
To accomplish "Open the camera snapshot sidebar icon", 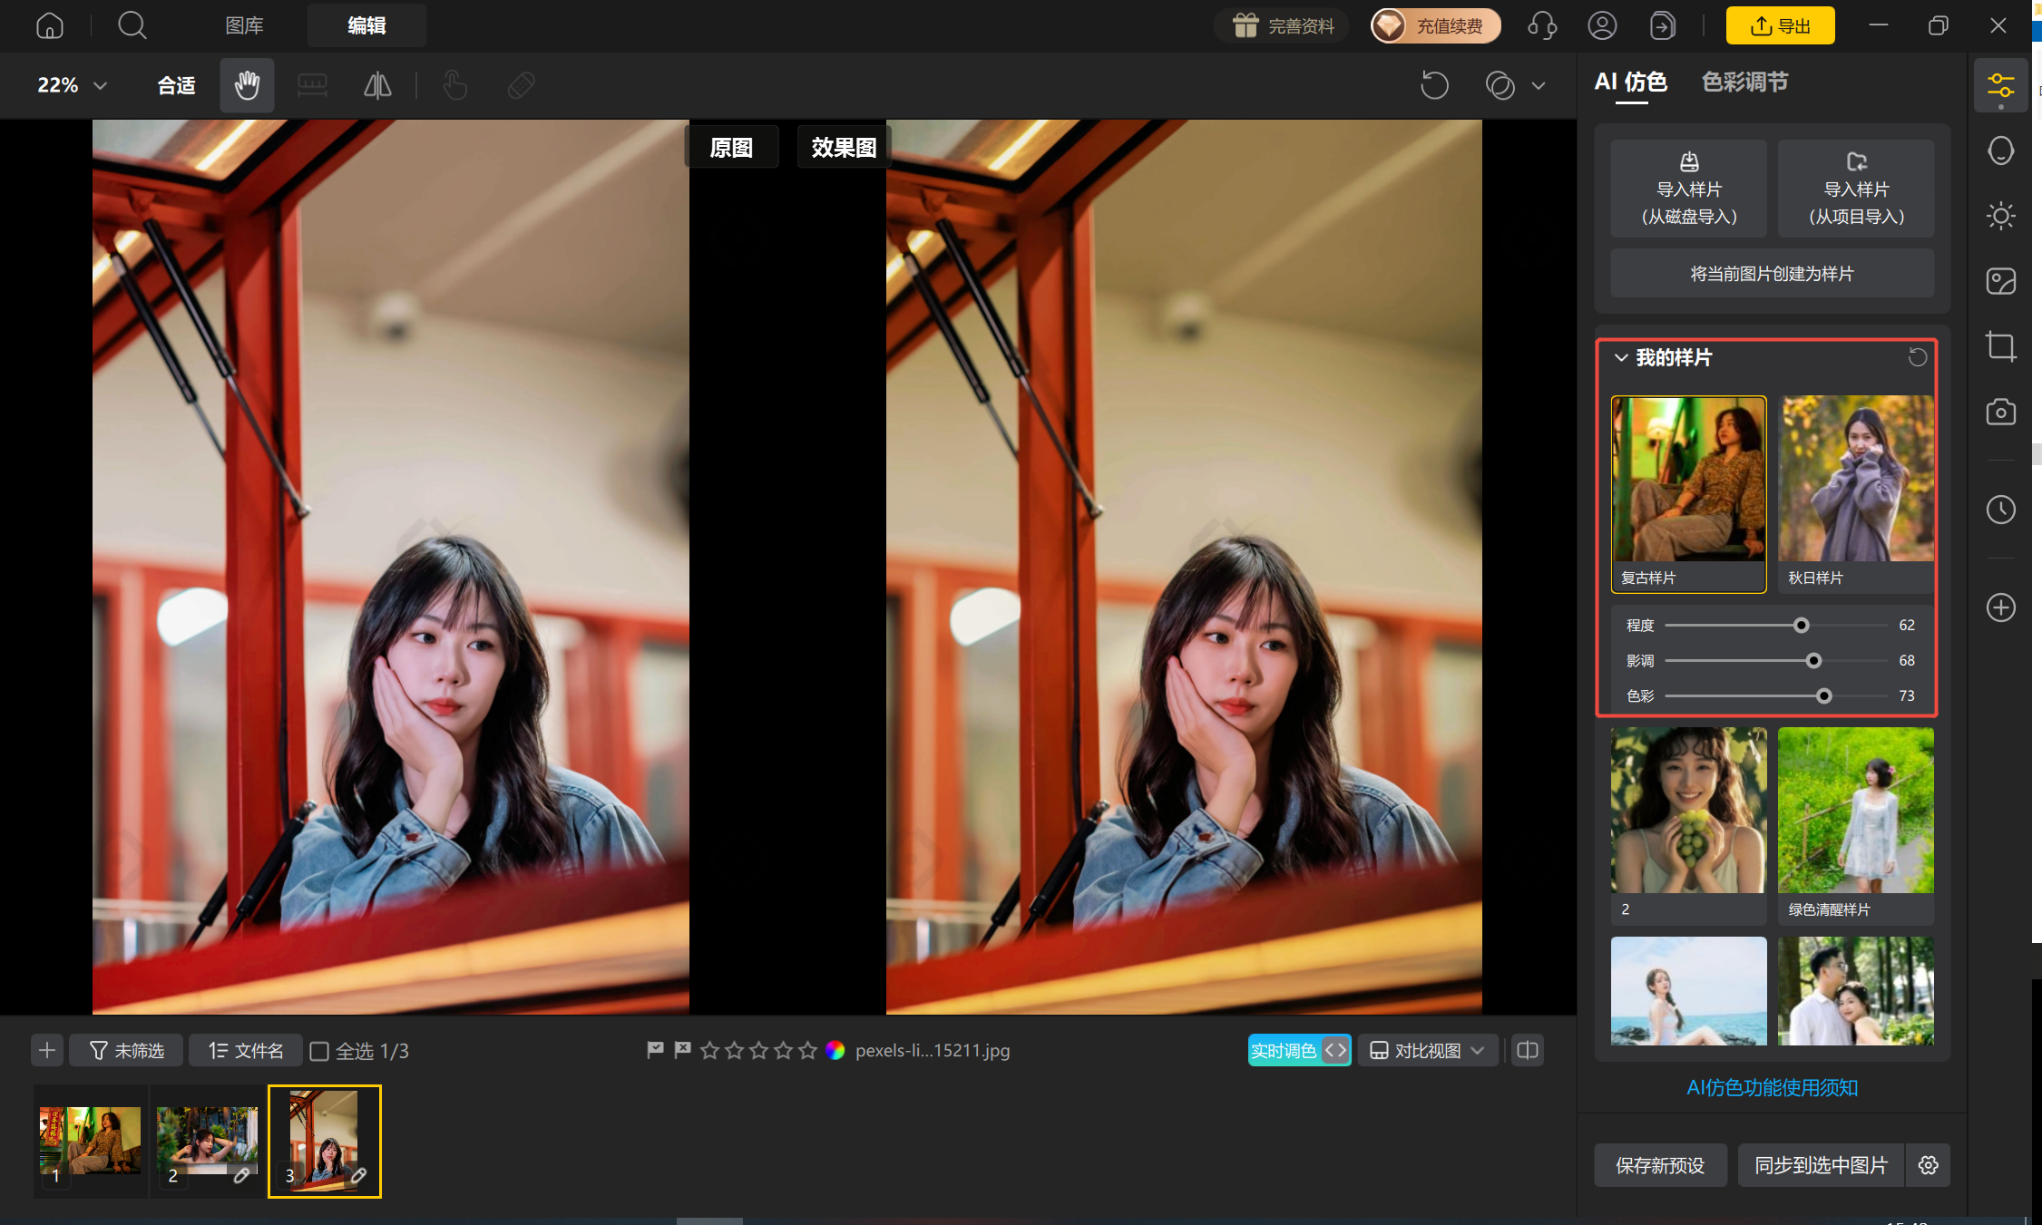I will point(2000,412).
